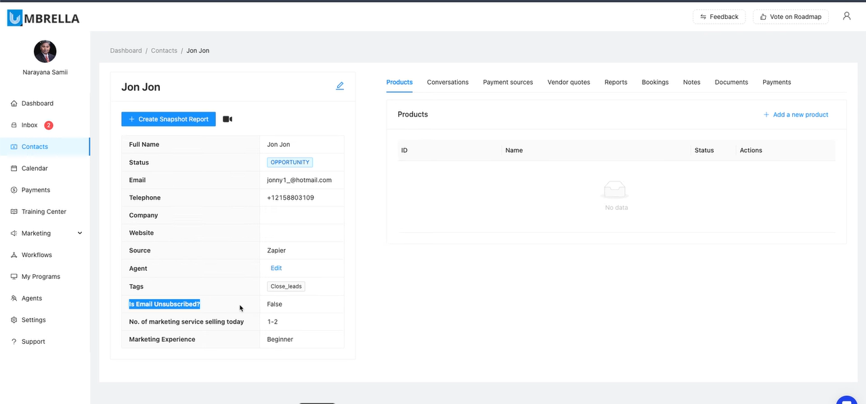Viewport: 866px width, 404px height.
Task: Open My Programs from the sidebar
Action: pos(45,277)
